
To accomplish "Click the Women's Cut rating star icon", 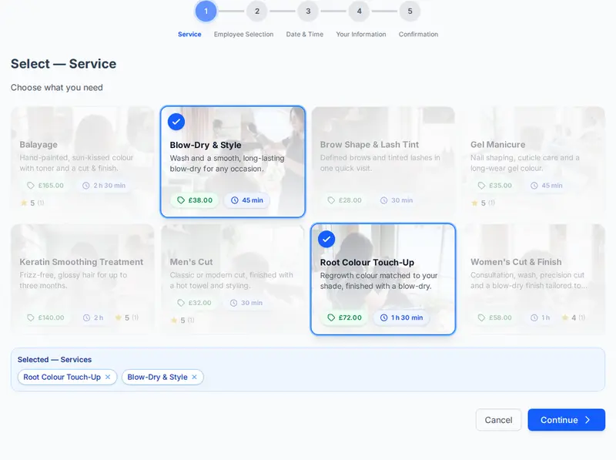I will click(565, 317).
